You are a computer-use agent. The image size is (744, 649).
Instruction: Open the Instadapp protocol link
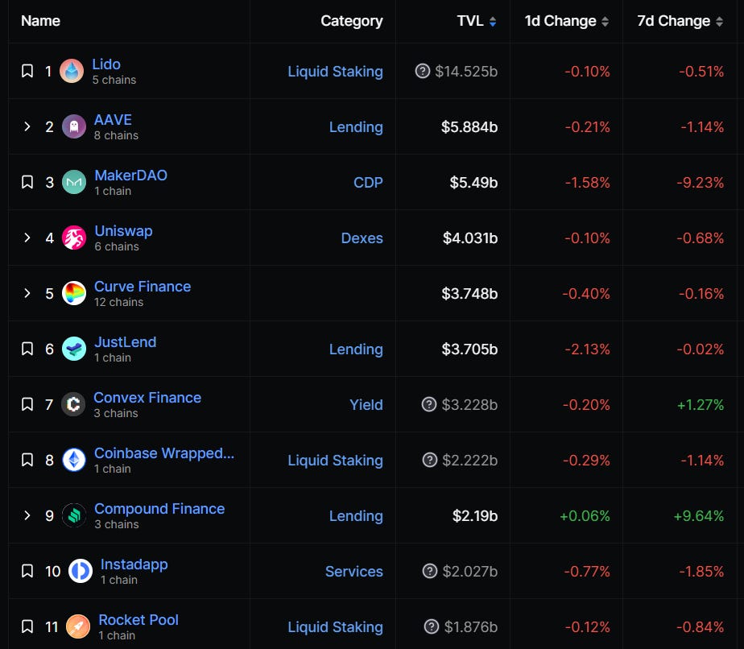[x=134, y=564]
